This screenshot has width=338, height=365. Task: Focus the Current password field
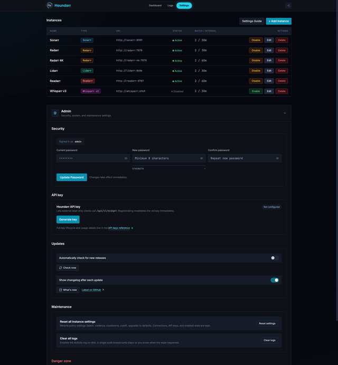[93, 158]
